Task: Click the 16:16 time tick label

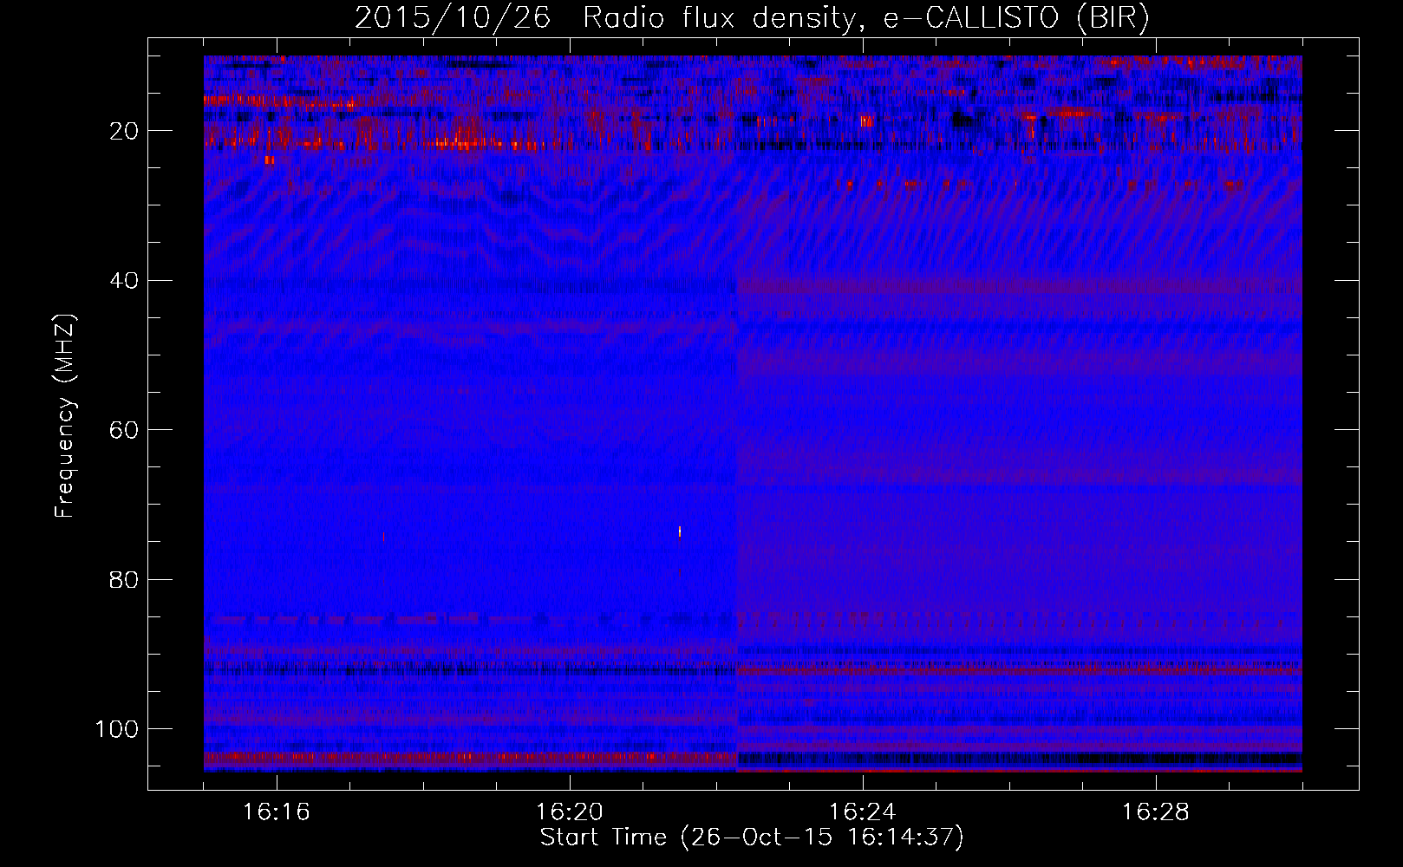Action: [276, 812]
